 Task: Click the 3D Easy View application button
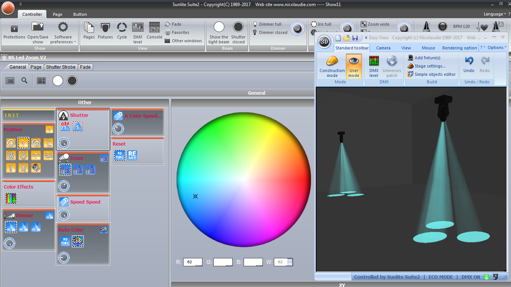tap(324, 42)
